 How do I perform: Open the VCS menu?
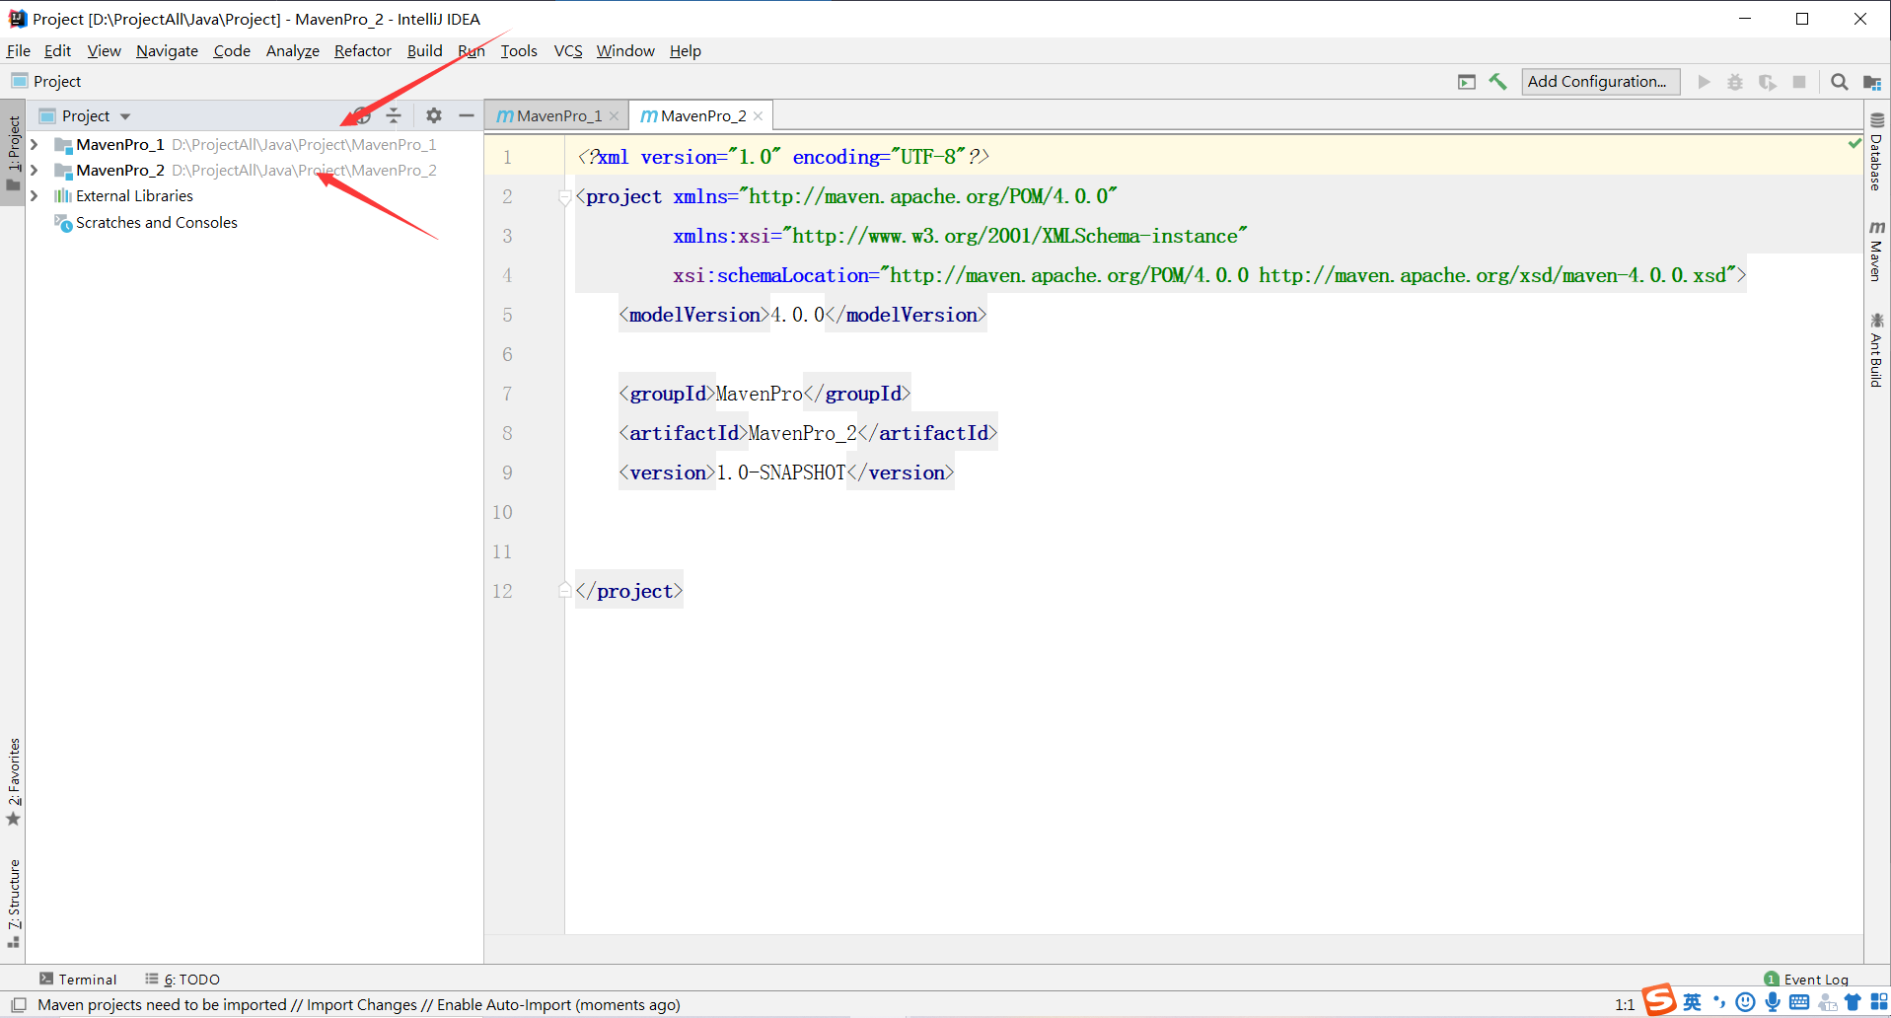(568, 50)
